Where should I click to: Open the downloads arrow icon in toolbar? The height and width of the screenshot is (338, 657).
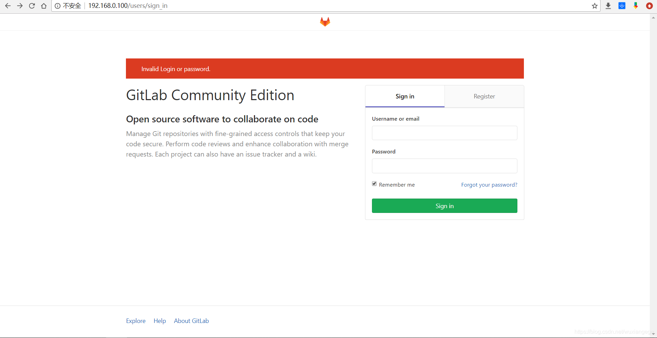pos(608,6)
